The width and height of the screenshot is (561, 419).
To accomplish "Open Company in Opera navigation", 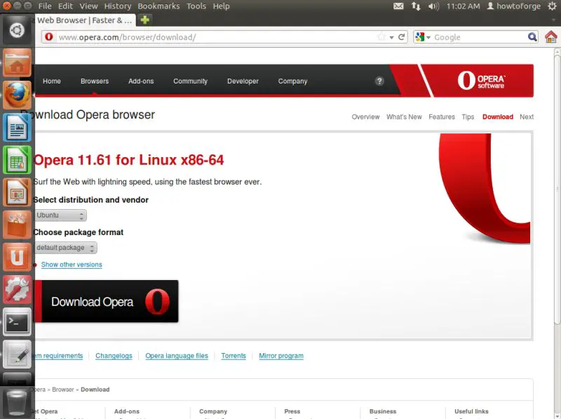I will pos(292,81).
